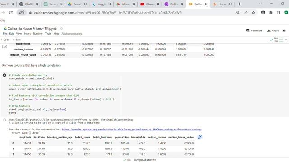The width and height of the screenshot is (289, 162).
Task: Close the ChatGPT tab
Action: tap(37, 4)
